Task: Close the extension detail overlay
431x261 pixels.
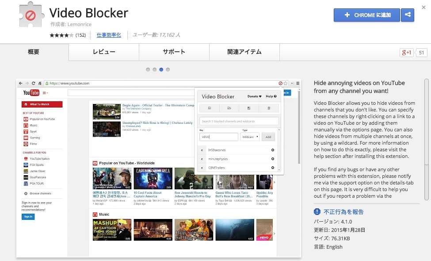Action: pyautogui.click(x=423, y=8)
